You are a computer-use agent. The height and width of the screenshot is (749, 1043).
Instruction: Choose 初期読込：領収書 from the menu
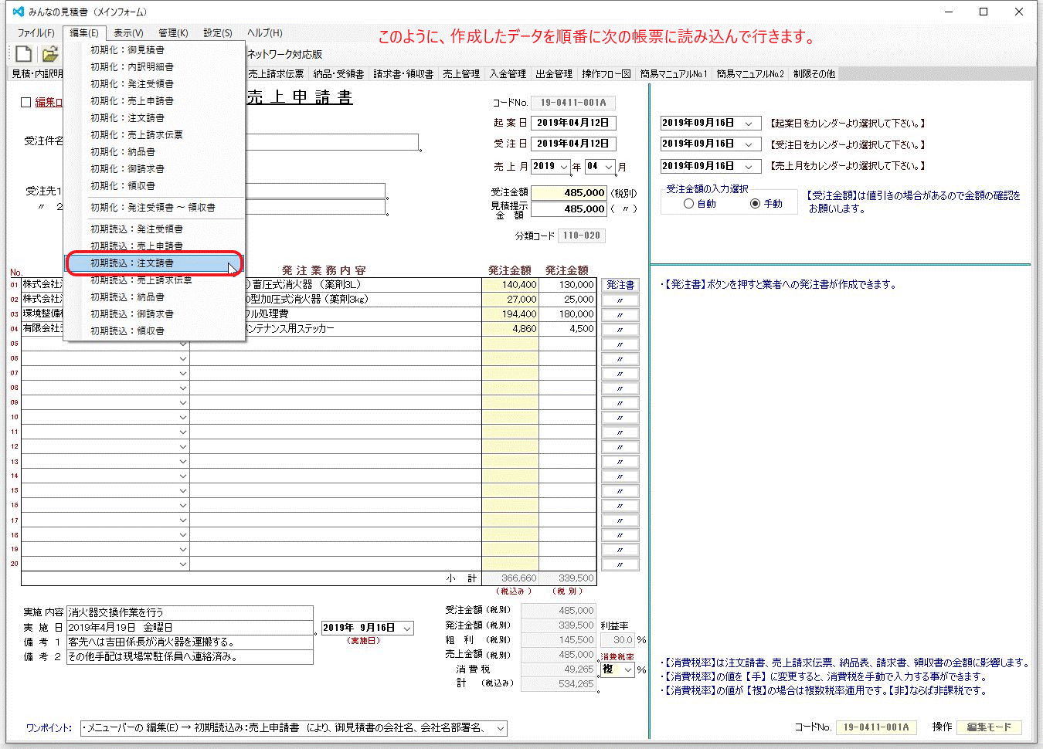pyautogui.click(x=155, y=331)
